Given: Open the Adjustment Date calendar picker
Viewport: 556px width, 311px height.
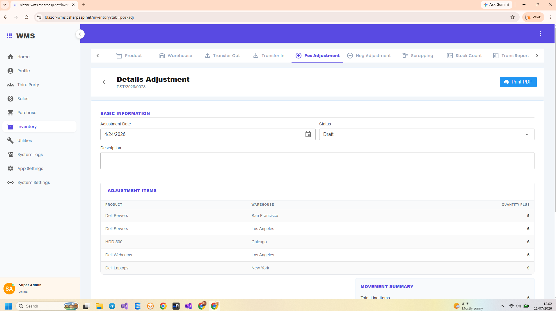Looking at the screenshot, I should click(308, 134).
